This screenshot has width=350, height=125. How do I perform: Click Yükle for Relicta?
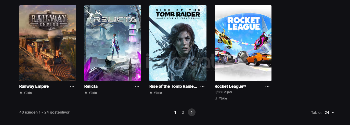point(93,93)
